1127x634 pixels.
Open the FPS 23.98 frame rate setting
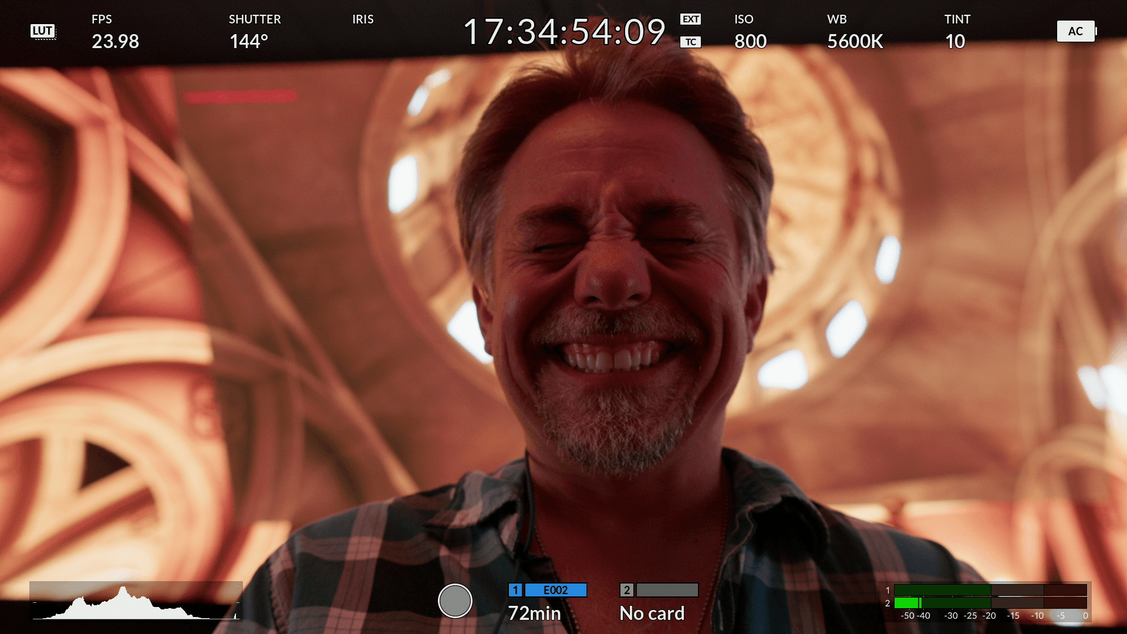(115, 41)
